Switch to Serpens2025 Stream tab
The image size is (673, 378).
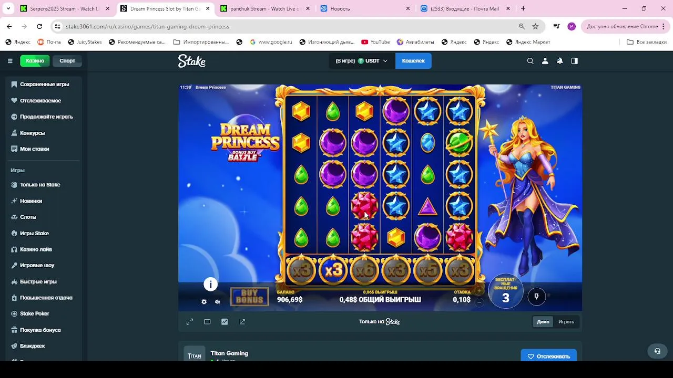click(64, 9)
